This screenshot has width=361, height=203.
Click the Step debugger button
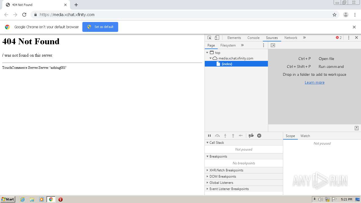pyautogui.click(x=241, y=136)
